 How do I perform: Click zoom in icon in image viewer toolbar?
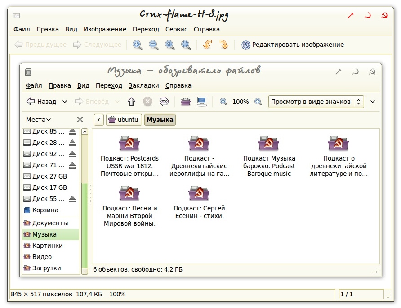(x=137, y=45)
